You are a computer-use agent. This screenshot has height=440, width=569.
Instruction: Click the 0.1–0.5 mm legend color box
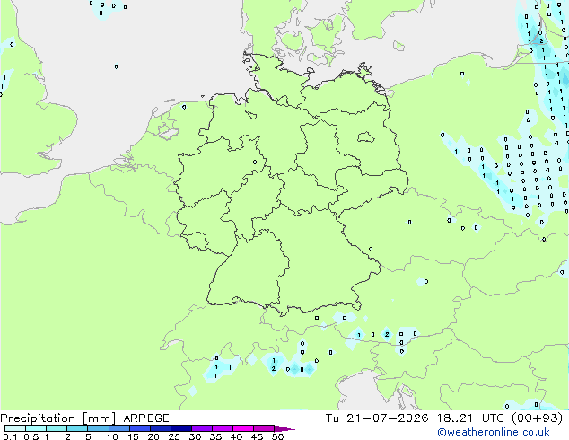coord(15,428)
